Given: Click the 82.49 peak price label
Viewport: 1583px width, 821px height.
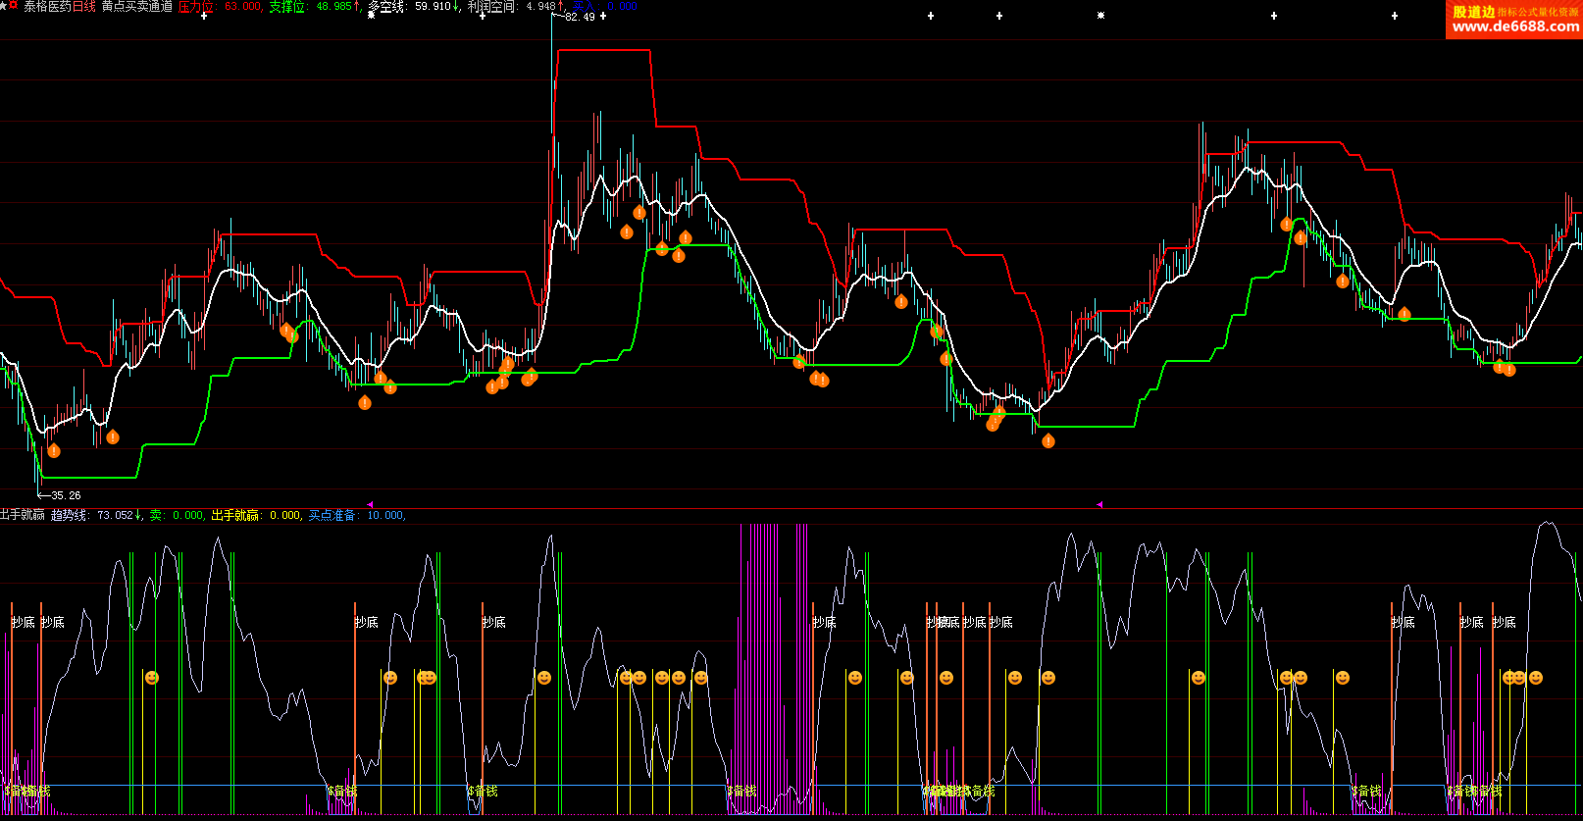Looking at the screenshot, I should (x=580, y=17).
